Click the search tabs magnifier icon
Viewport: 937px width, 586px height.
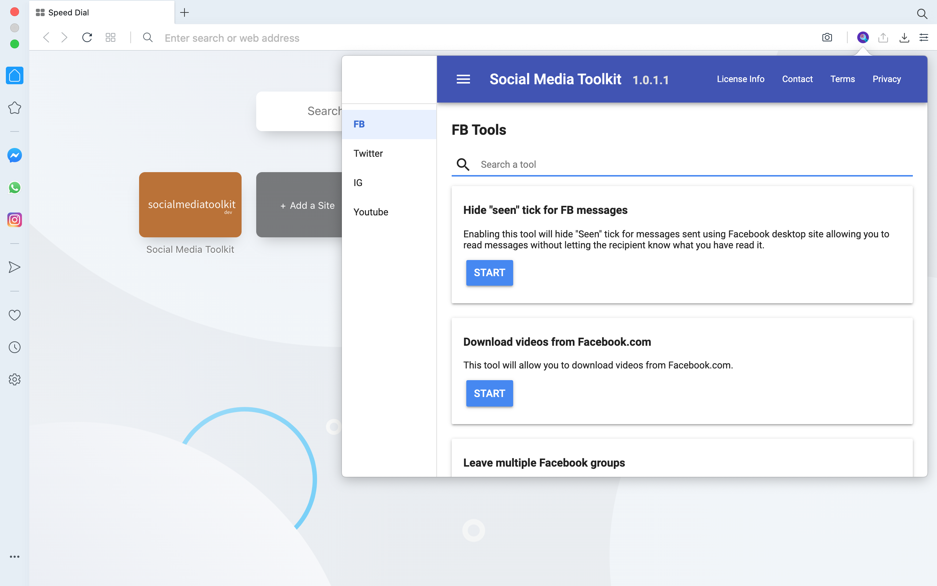click(x=922, y=14)
